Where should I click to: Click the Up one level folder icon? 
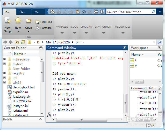17,42
